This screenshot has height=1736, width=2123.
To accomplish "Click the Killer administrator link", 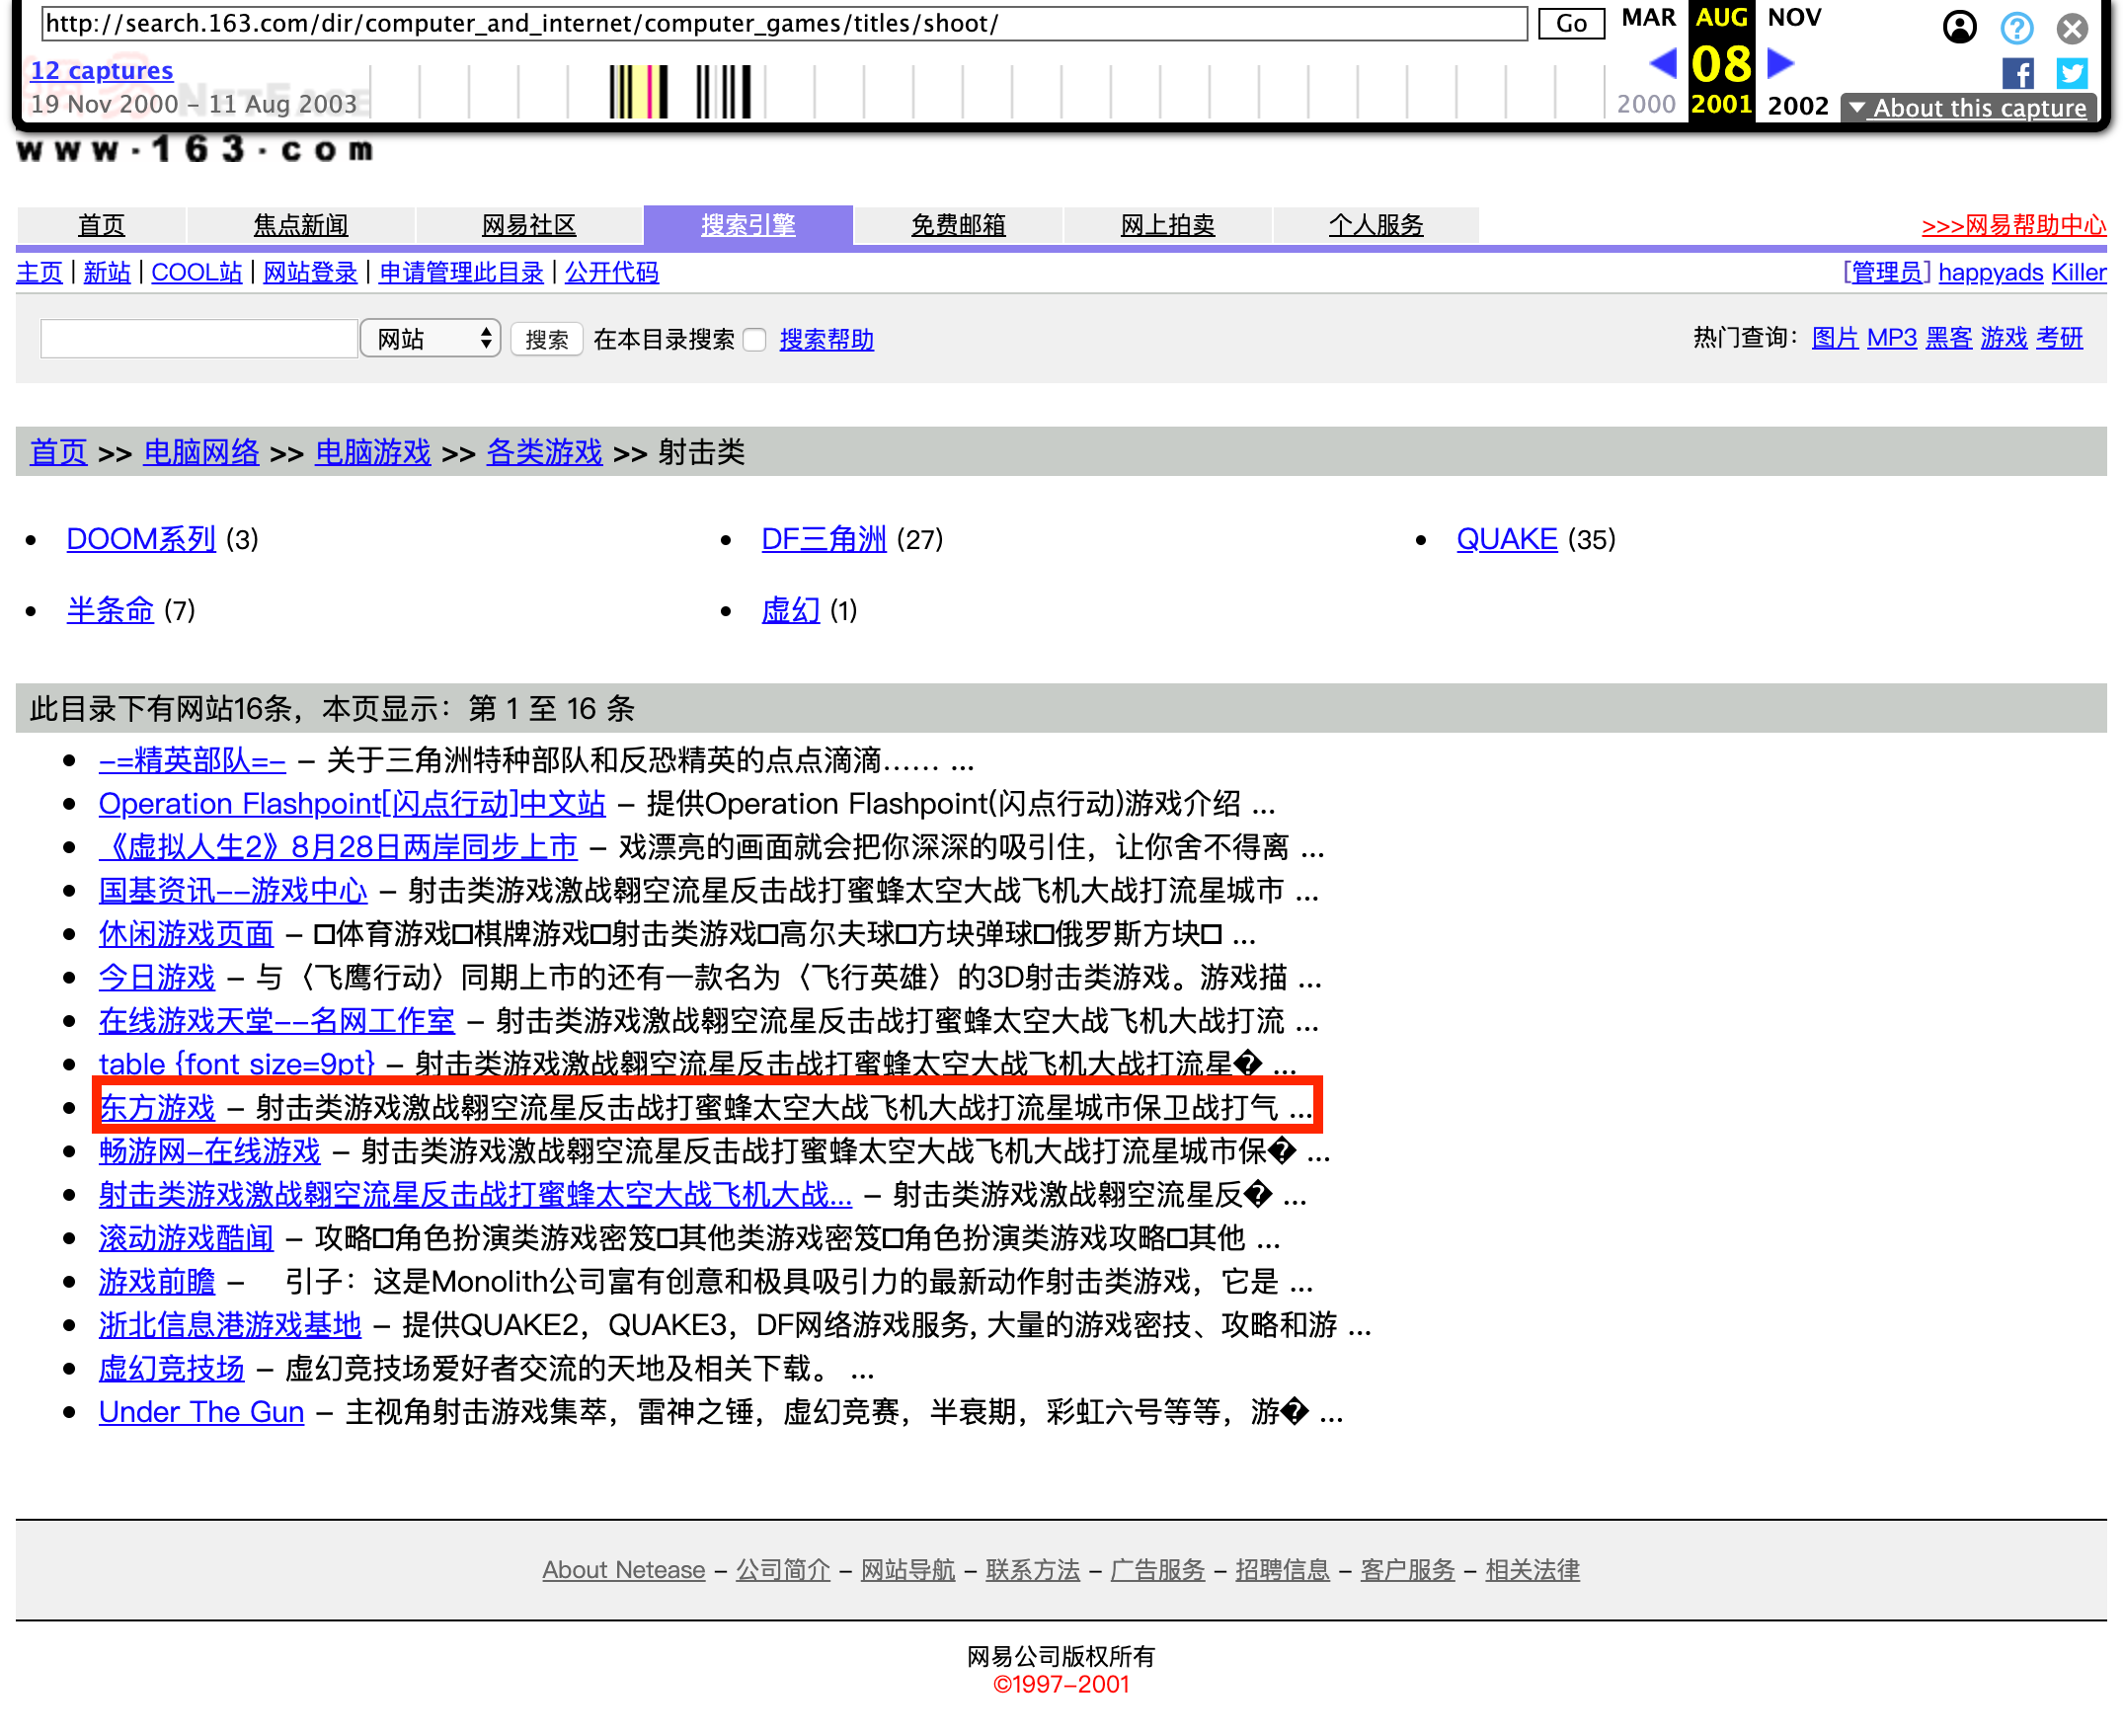I will pos(2078,272).
